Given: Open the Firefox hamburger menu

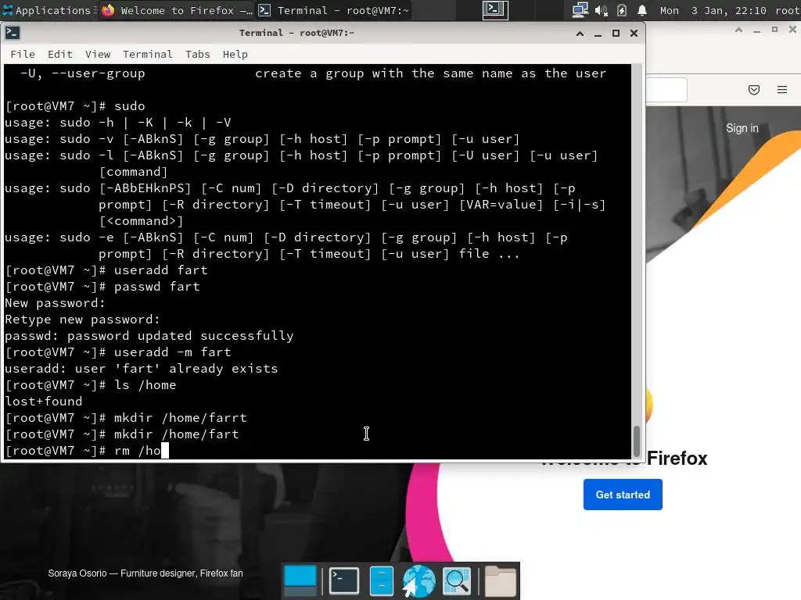Looking at the screenshot, I should (x=782, y=90).
